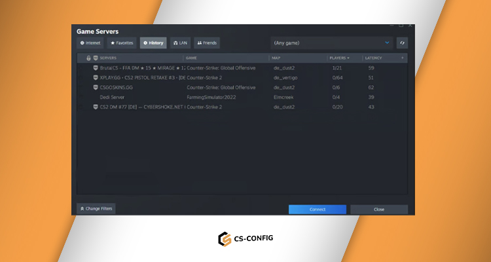Select the History tab
The image size is (491, 262).
coord(153,43)
